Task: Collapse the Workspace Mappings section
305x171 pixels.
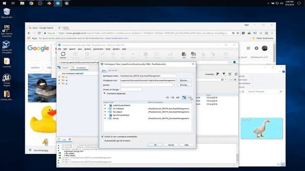Action: pos(104,94)
